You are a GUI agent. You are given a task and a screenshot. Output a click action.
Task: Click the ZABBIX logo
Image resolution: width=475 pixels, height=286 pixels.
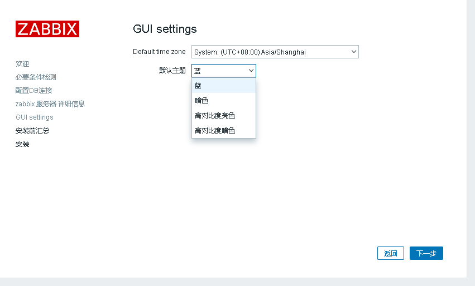(47, 29)
